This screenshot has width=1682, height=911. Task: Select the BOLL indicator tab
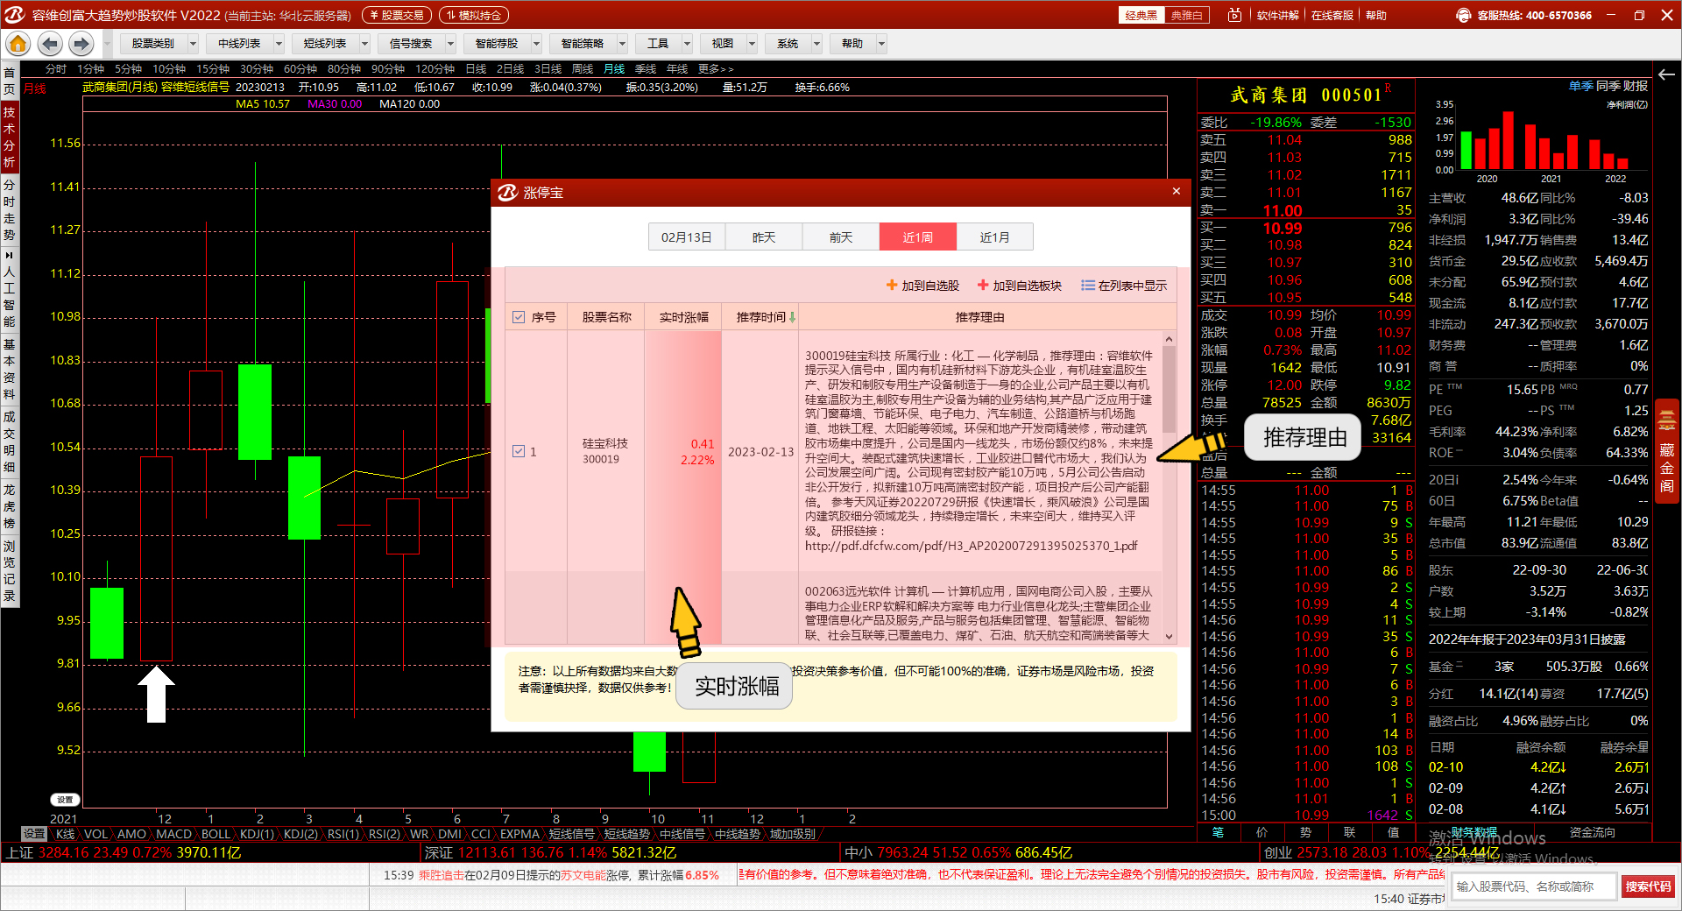pos(216,834)
